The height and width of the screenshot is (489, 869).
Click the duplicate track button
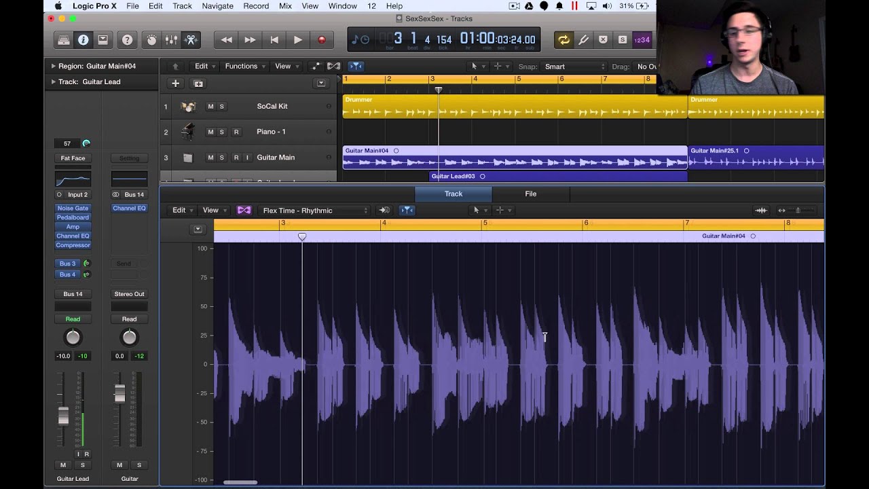pos(198,84)
